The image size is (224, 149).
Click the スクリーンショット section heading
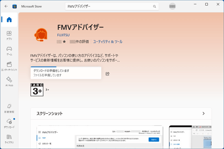pyautogui.click(x=50, y=114)
